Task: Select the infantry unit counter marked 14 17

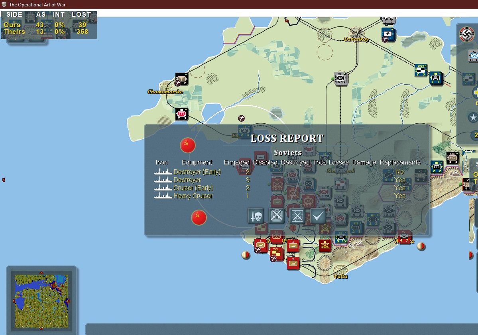Action: 340,79
